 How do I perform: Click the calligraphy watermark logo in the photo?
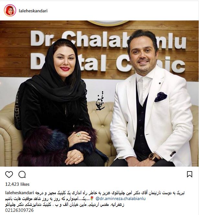tap(101, 101)
